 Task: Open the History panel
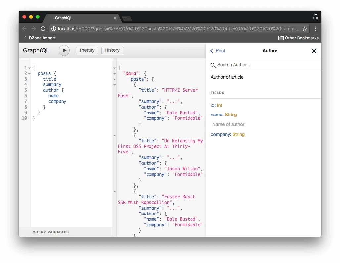point(112,50)
